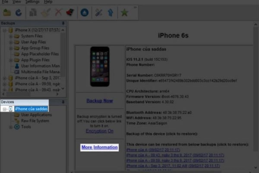Click the red book toolbar icon

[69, 13]
